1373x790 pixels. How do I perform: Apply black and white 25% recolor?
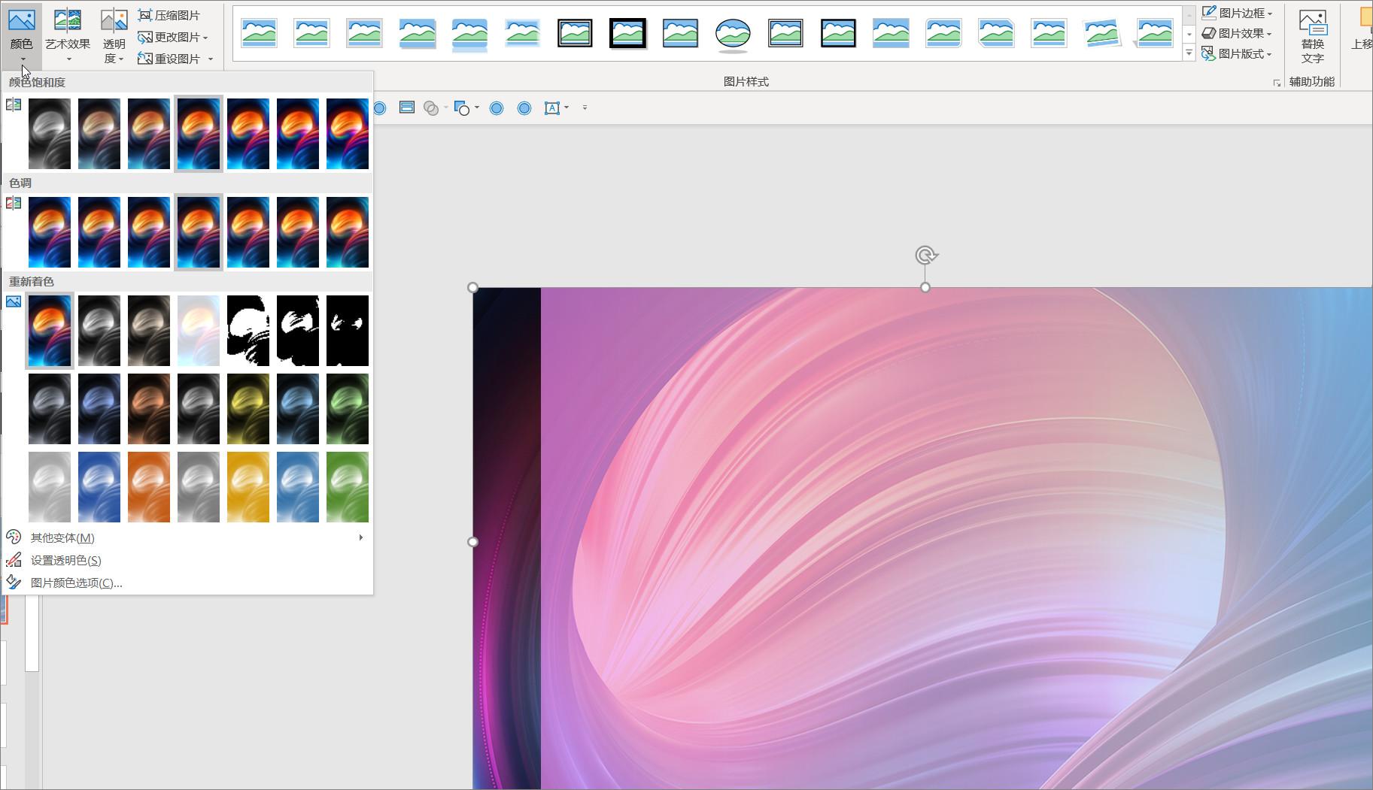click(x=248, y=331)
